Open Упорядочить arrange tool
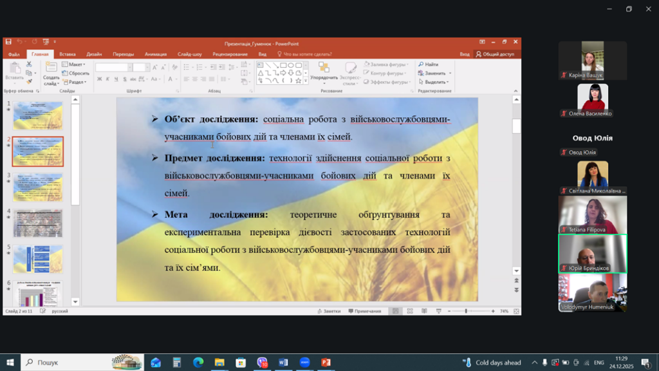This screenshot has width=659, height=371. coord(324,73)
